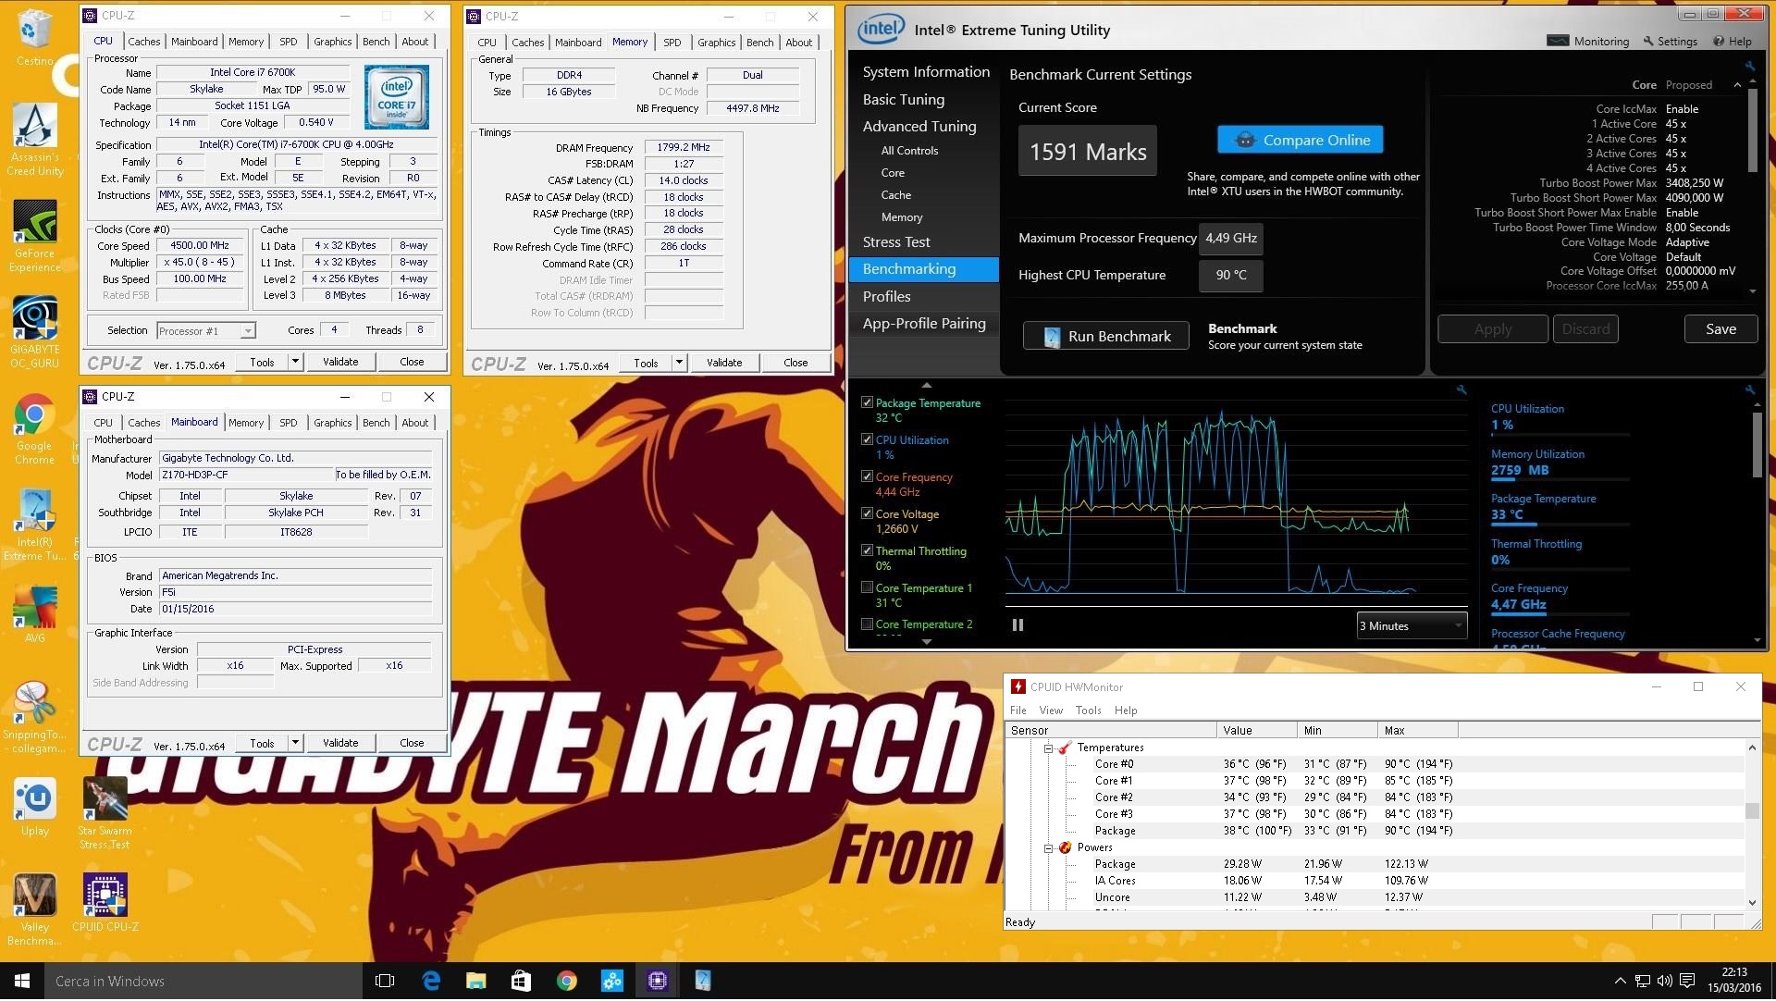The width and height of the screenshot is (1776, 1001).
Task: Open XTU Monitoring view
Action: coord(1588,41)
